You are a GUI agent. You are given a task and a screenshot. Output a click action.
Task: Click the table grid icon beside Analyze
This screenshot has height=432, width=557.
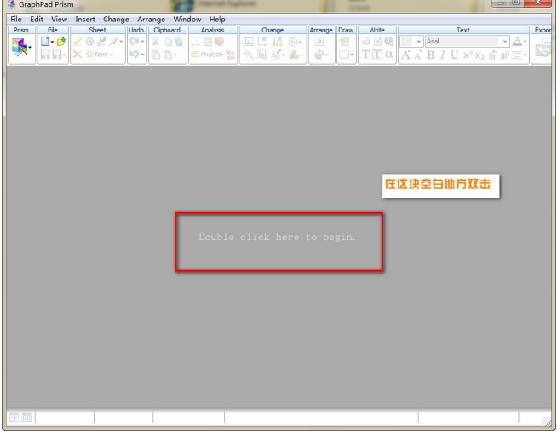pos(230,55)
